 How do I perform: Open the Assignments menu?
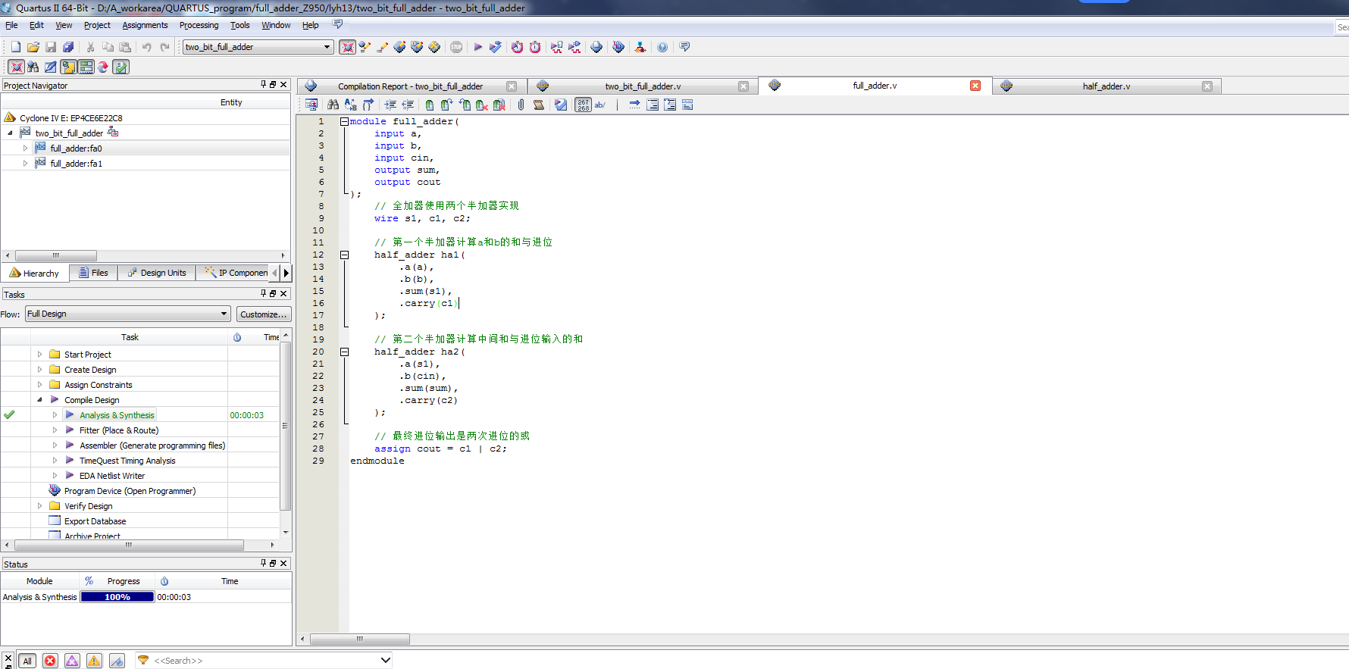pos(145,25)
